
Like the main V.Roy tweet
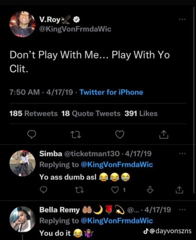(x=120, y=135)
